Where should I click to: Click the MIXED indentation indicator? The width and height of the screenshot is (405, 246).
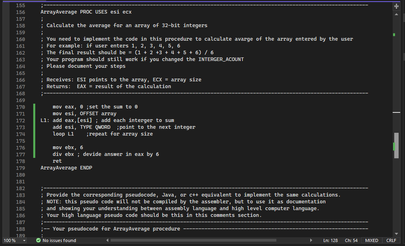(x=372, y=240)
